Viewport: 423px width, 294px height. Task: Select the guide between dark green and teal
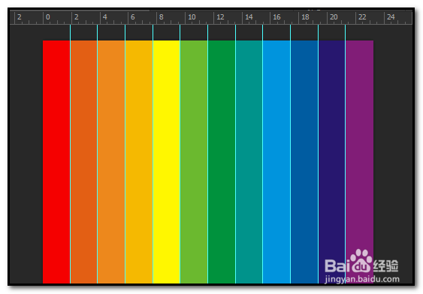(x=235, y=154)
